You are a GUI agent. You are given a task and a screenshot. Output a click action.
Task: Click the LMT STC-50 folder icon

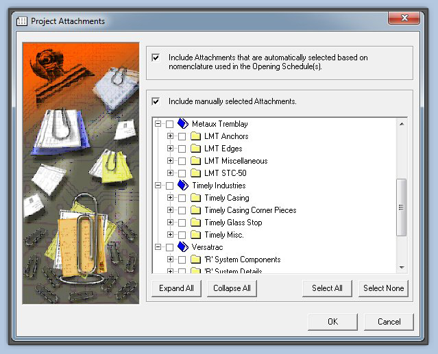[195, 173]
